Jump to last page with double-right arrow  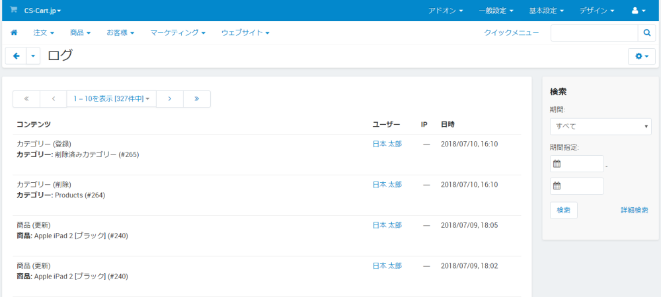point(197,99)
